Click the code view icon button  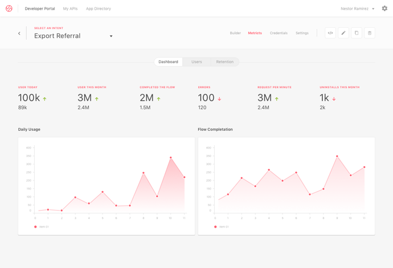pyautogui.click(x=330, y=33)
